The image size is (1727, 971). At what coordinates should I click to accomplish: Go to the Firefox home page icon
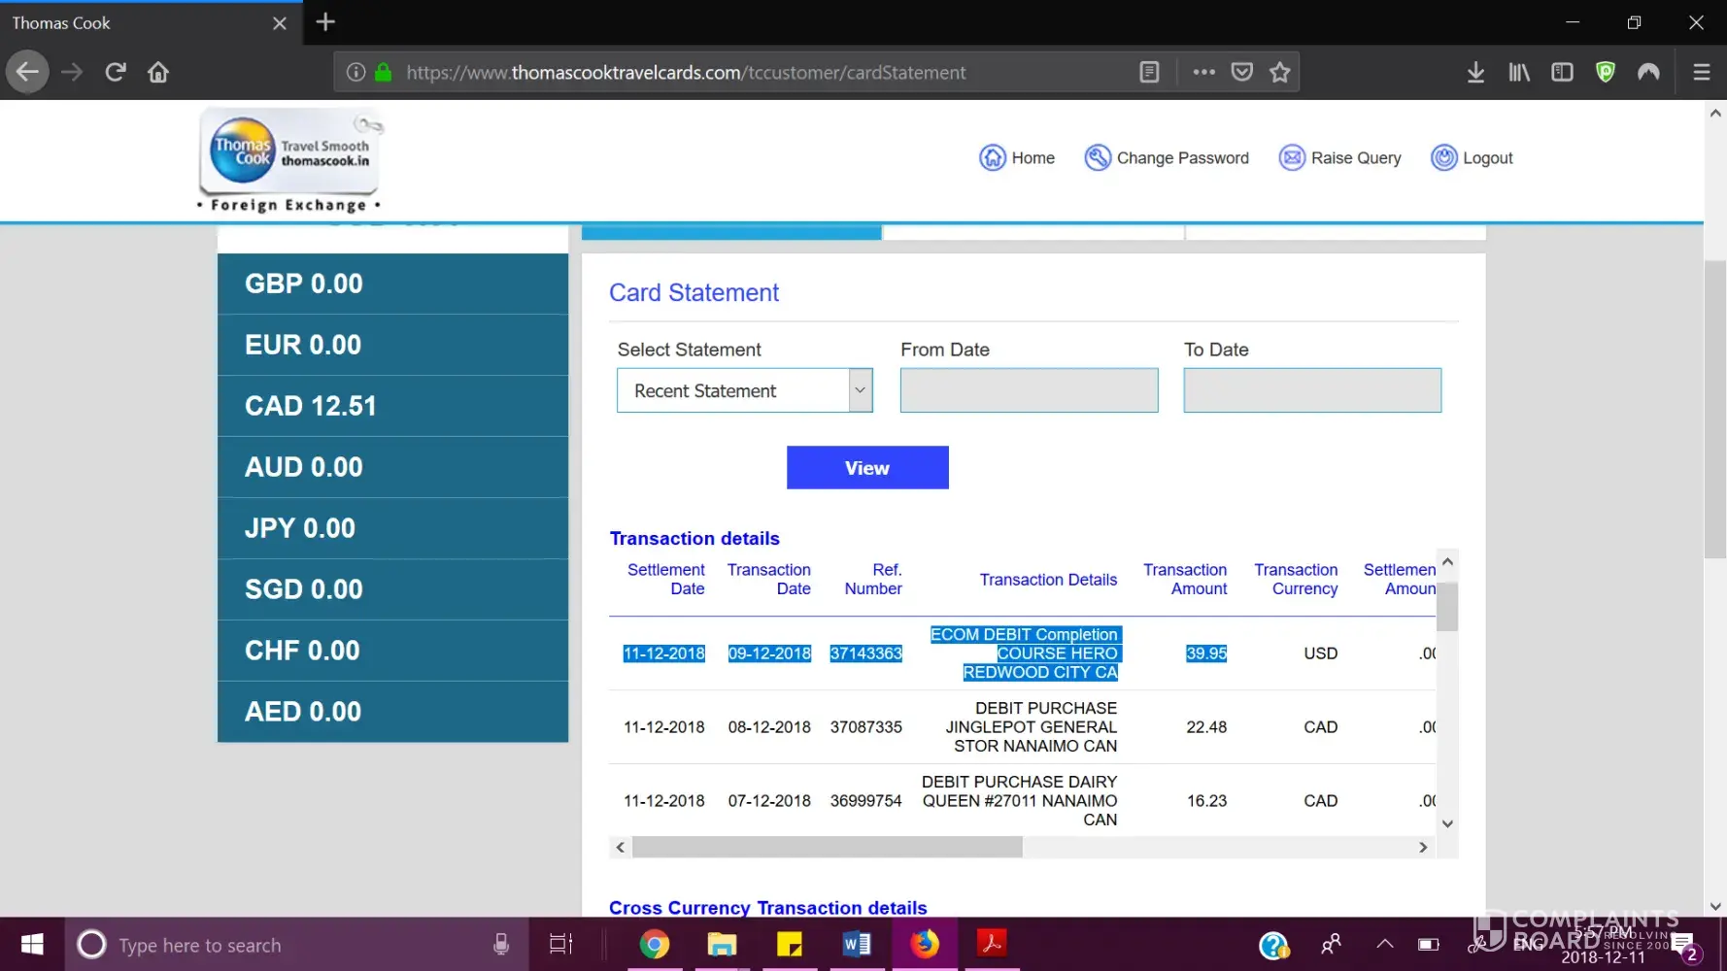tap(158, 72)
